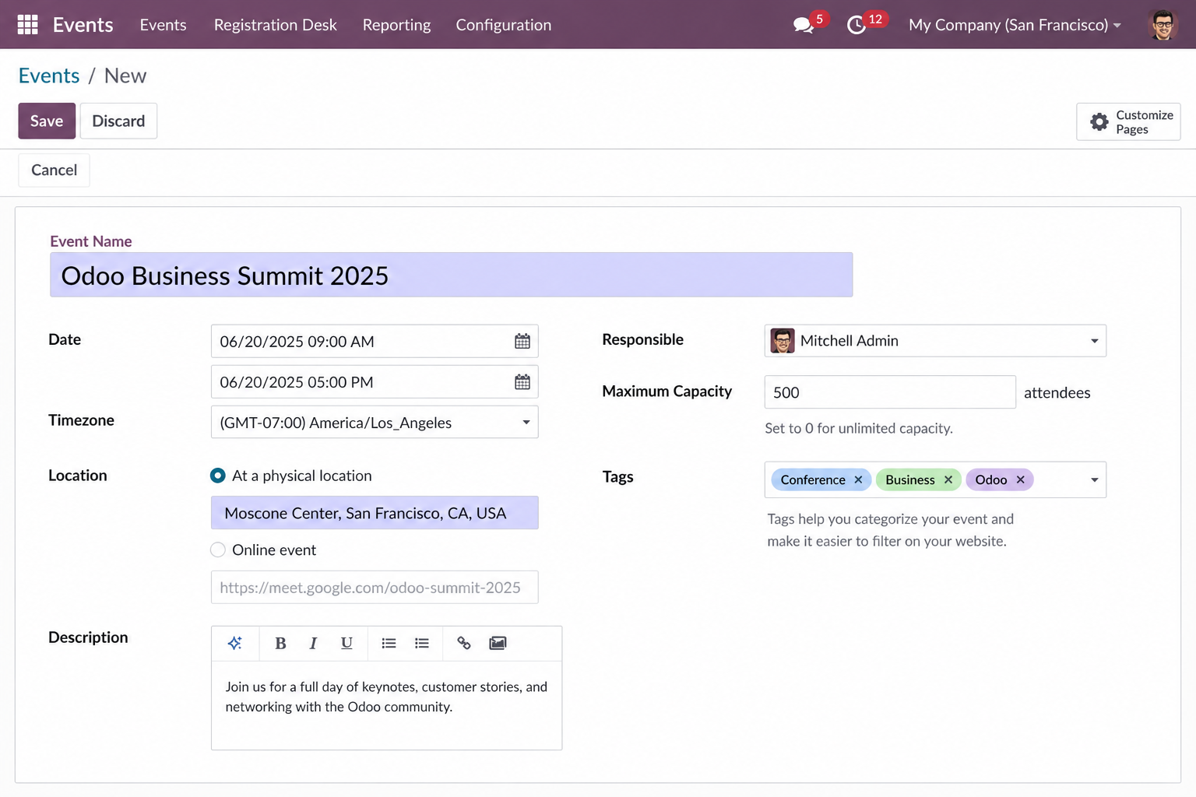
Task: Open the user avatar menu
Action: point(1163,25)
